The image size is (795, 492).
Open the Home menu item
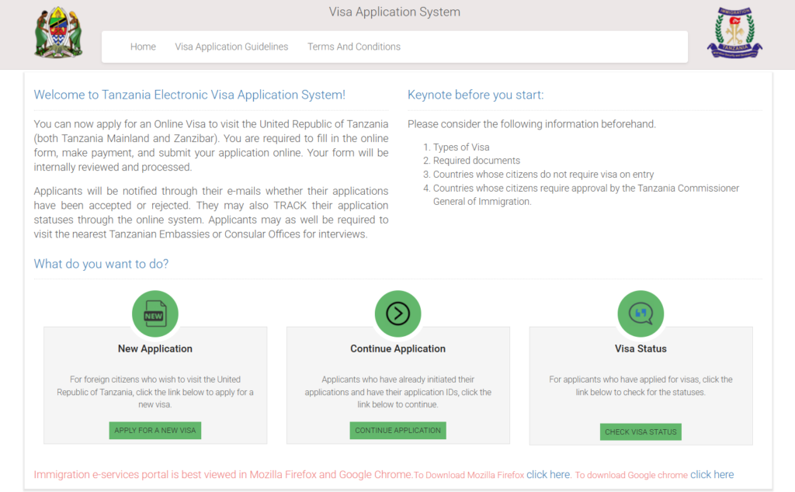tap(143, 47)
